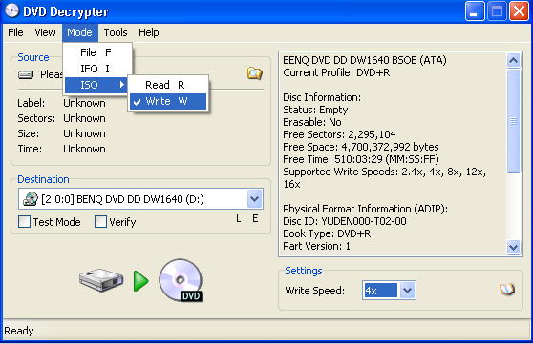Click the 'Free Sectors: 2,295,104' line
533x344 pixels.
coord(339,134)
